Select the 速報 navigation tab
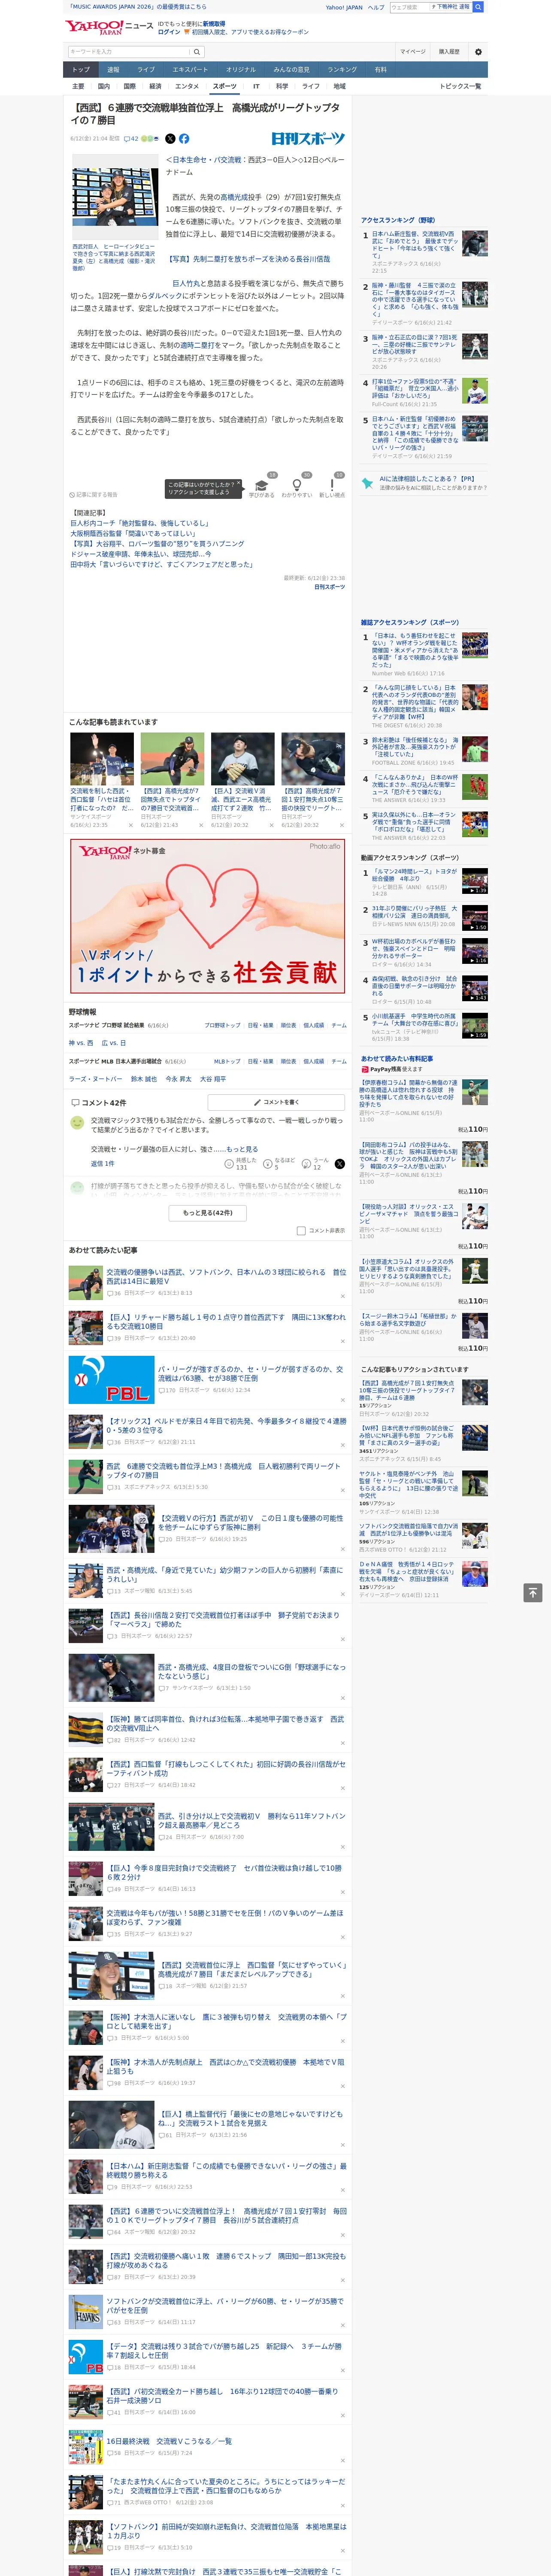Screen dimensions: 551x2576 click(113, 70)
